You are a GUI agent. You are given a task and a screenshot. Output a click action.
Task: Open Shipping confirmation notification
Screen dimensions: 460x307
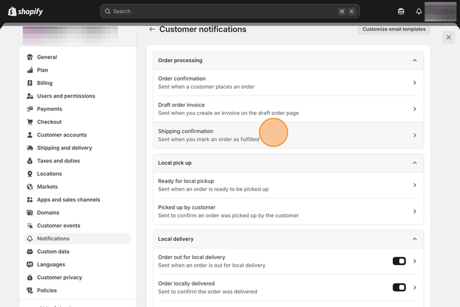[x=288, y=135]
